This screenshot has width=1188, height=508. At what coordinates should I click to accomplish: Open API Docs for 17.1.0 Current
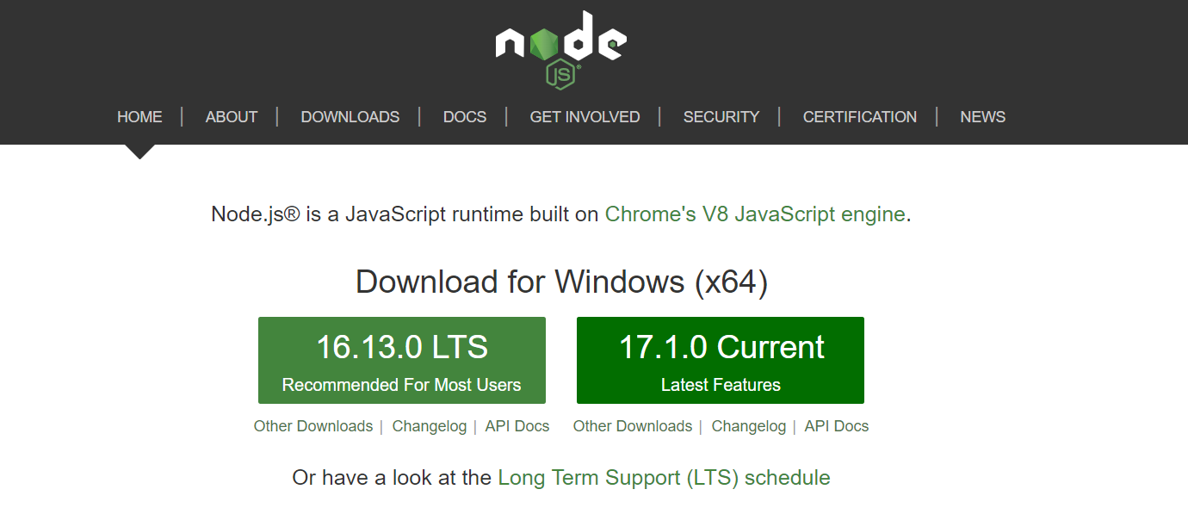(837, 426)
